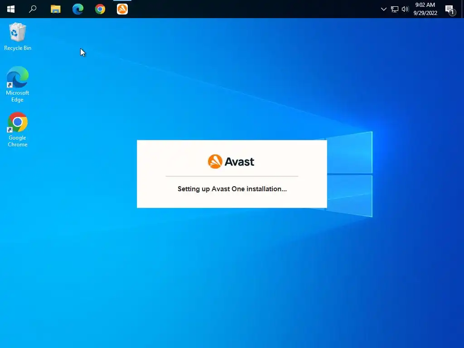This screenshot has height=348, width=464.
Task: Open the network status tray icon
Action: tap(395, 9)
